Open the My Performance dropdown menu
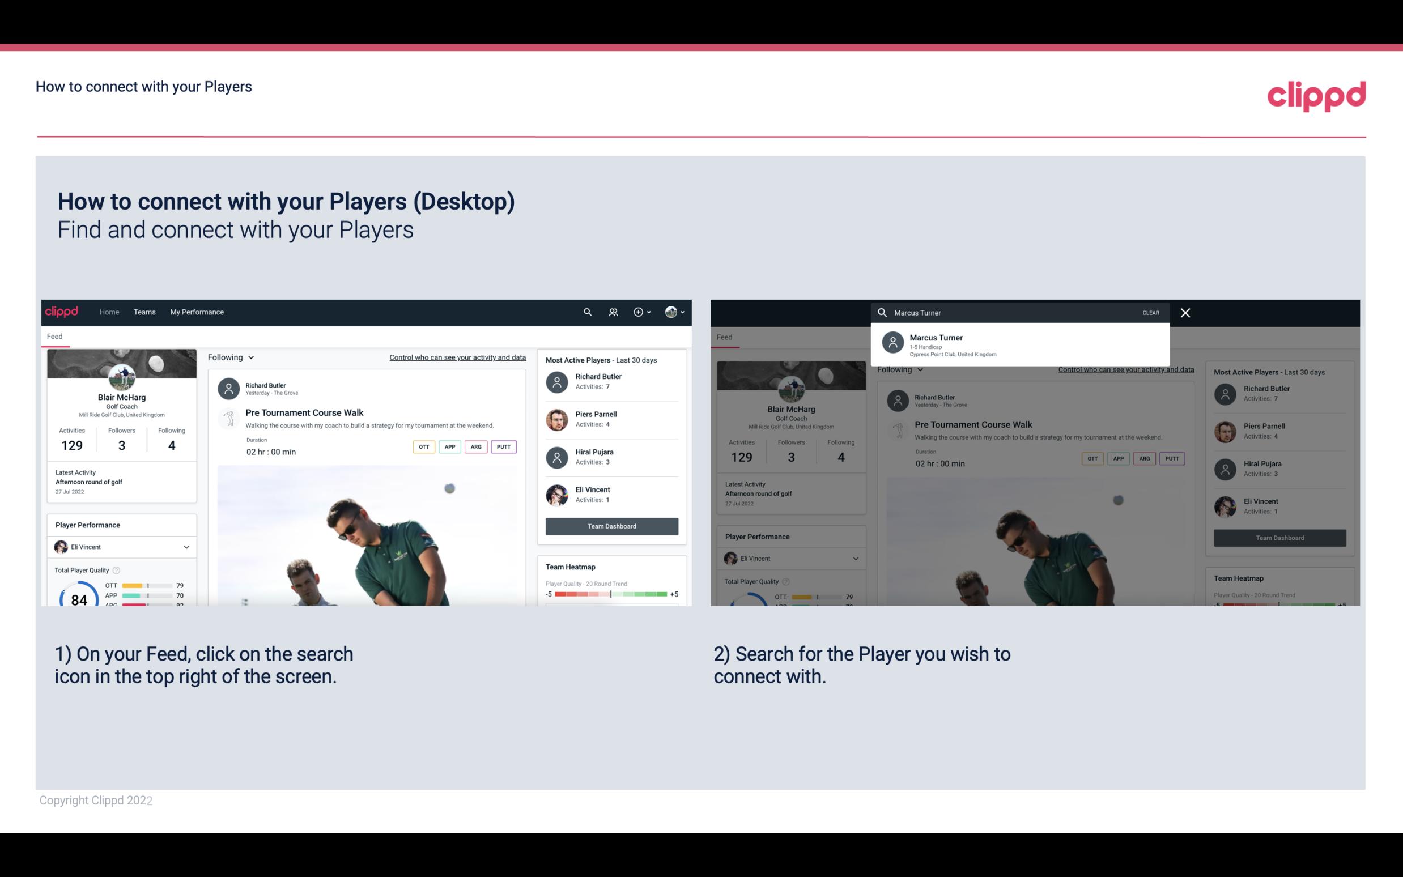 (x=196, y=311)
